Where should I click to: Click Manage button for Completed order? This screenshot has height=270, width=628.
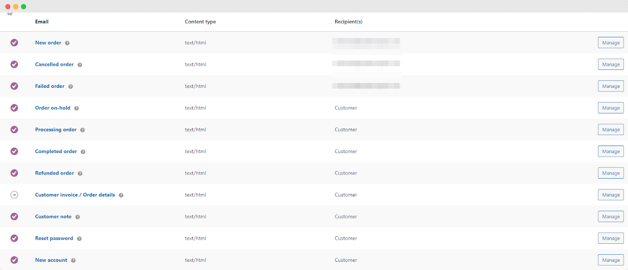[x=611, y=151]
